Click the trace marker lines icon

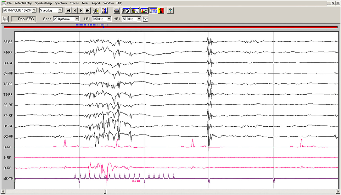[104, 10]
